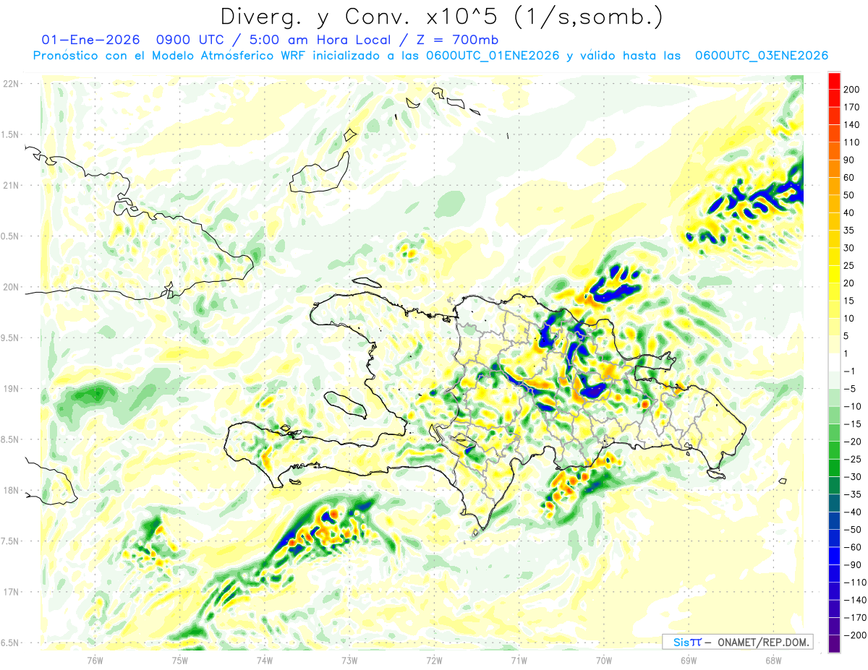Click the '20N' latitude label
The image size is (868, 670).
point(11,287)
